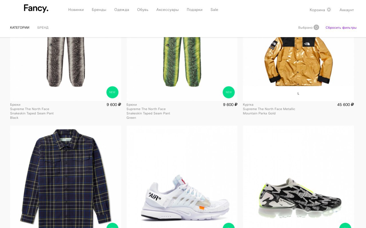Expand the КАТЕГОРИИ filter

coord(20,28)
